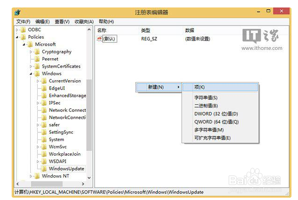Click the safer folder icon
The width and height of the screenshot is (298, 200).
pyautogui.click(x=44, y=125)
